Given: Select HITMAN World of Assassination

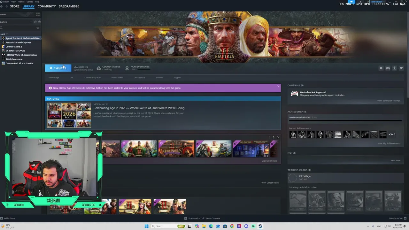Looking at the screenshot, I should (21, 55).
